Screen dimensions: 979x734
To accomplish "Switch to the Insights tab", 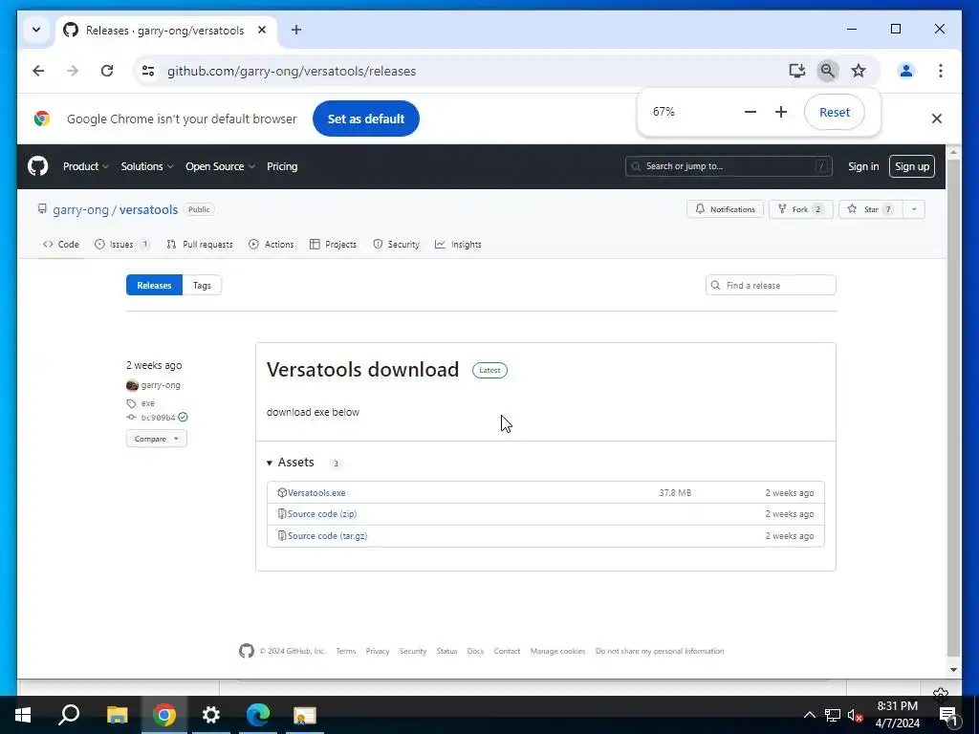I will tap(458, 244).
